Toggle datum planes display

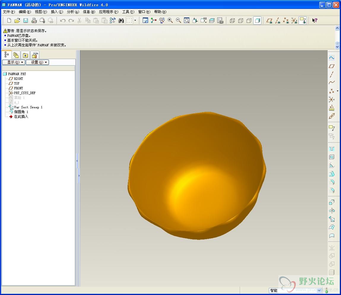tap(269, 20)
